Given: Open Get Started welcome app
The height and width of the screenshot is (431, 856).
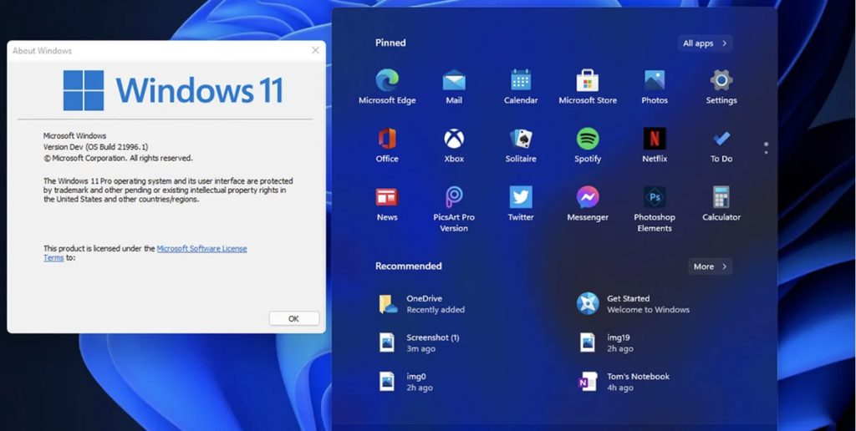Looking at the screenshot, I should coord(634,304).
